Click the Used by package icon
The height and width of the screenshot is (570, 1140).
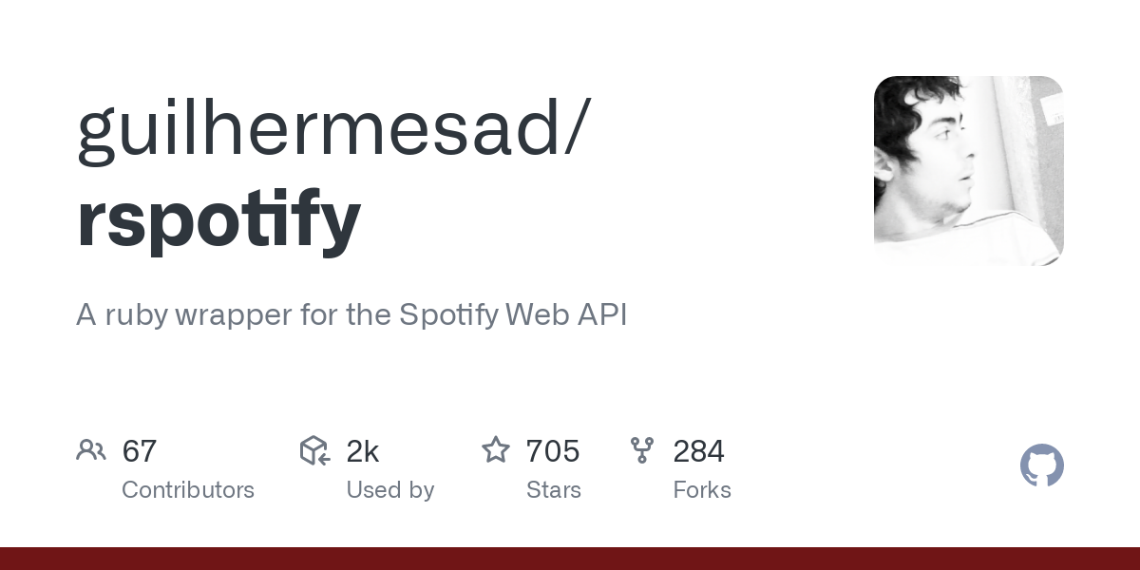point(314,450)
